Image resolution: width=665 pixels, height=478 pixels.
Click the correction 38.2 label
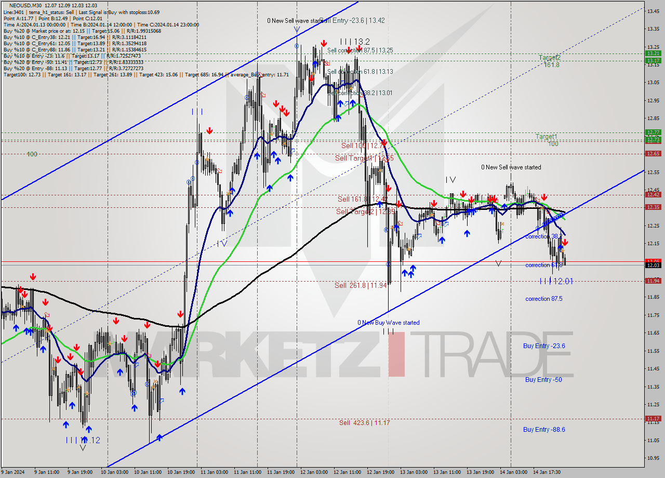(x=543, y=236)
